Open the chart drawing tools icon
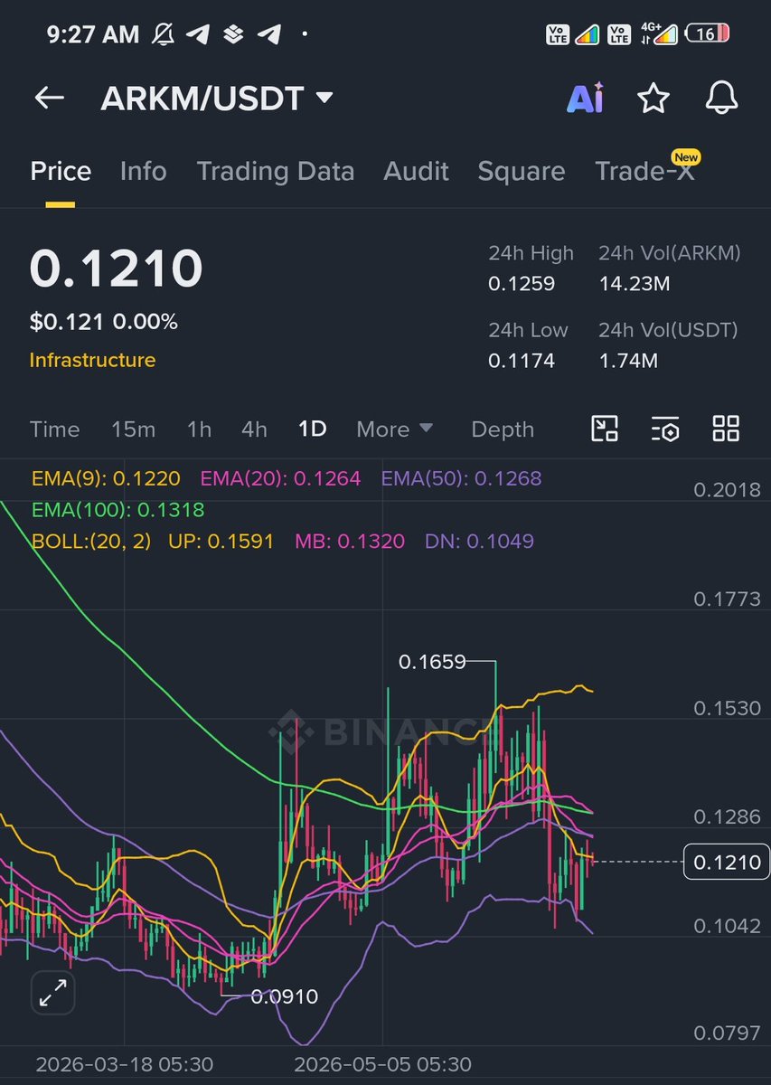 (605, 429)
